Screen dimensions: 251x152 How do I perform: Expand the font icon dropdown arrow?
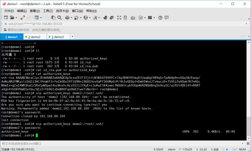pos(99,18)
